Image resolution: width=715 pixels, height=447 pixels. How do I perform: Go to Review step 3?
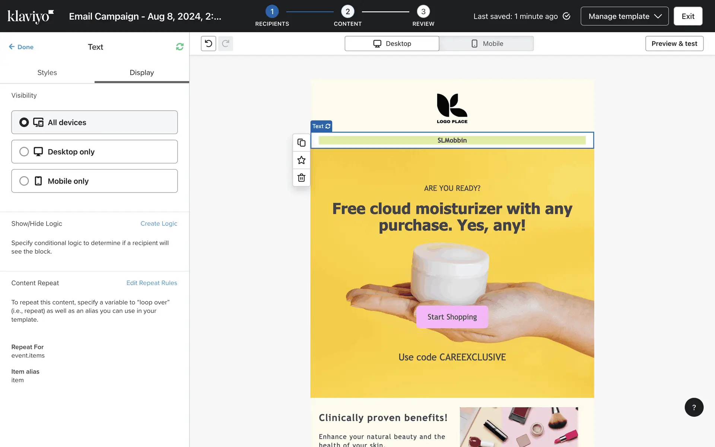coord(423,12)
